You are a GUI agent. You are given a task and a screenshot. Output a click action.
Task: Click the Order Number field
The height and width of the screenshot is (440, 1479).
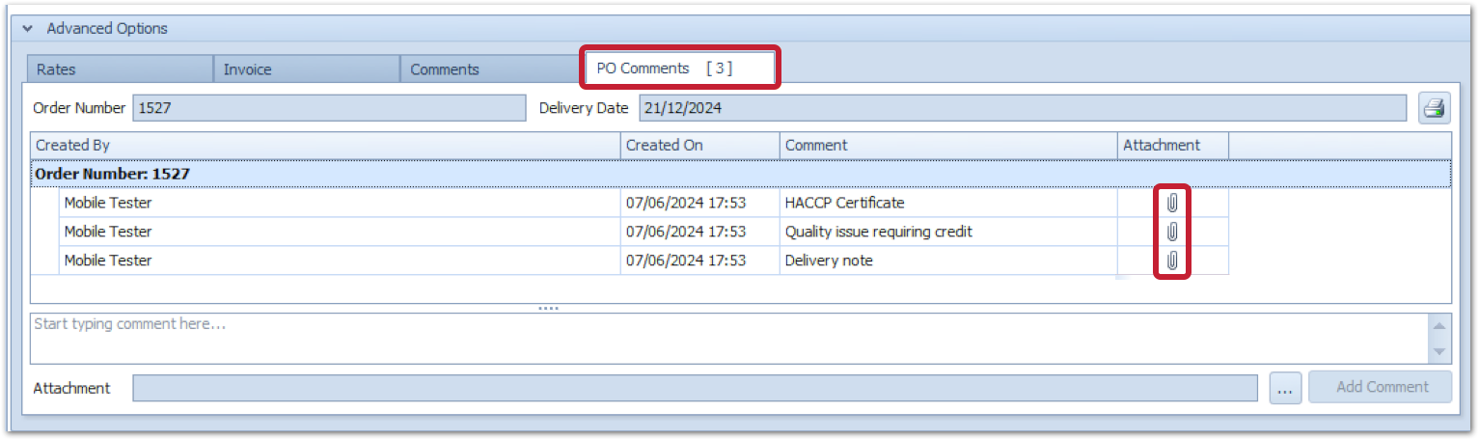328,108
